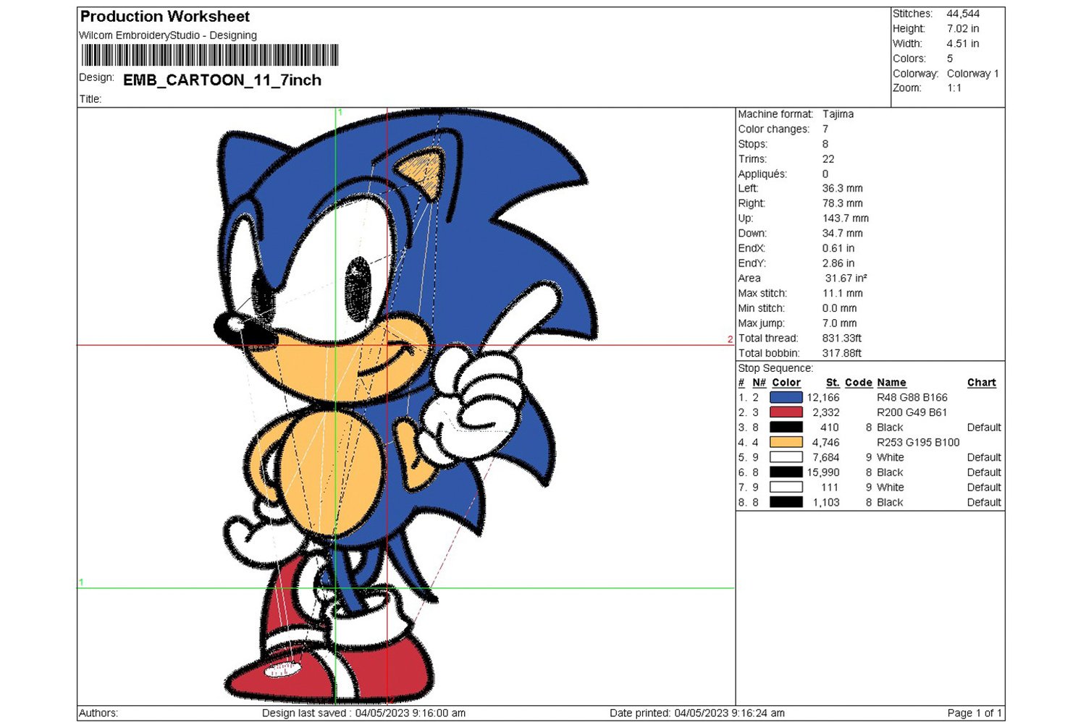Click the "Title:" label
This screenshot has width=1086, height=722.
coord(90,99)
